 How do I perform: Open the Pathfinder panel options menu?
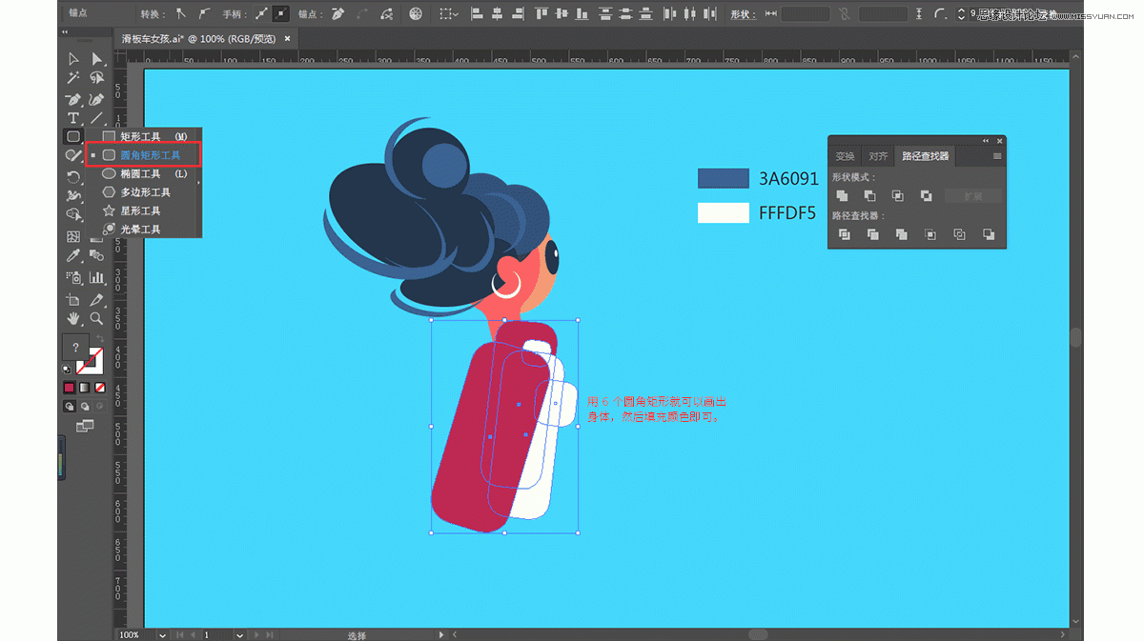point(997,156)
